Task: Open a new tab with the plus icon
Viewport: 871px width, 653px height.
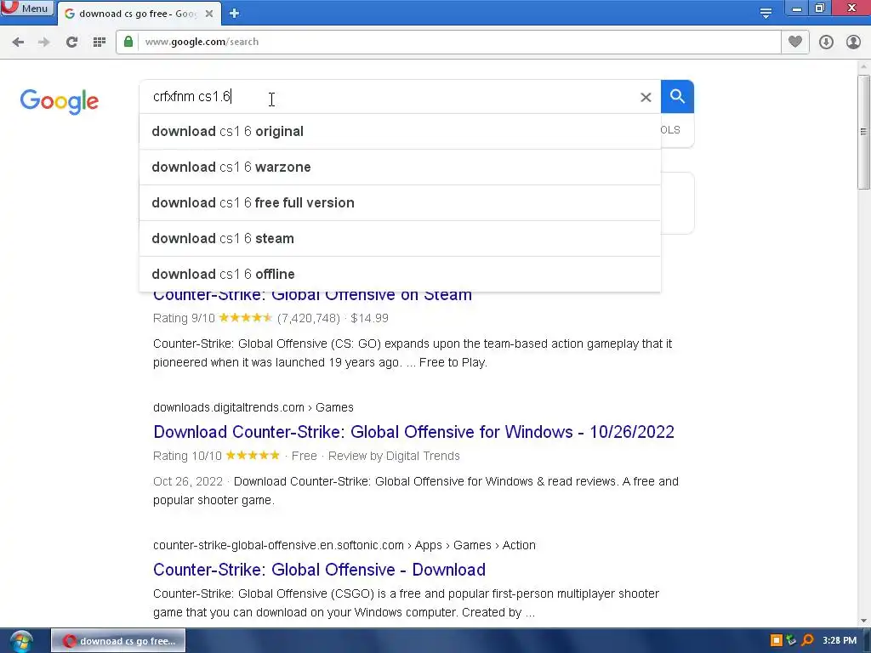Action: (x=235, y=14)
